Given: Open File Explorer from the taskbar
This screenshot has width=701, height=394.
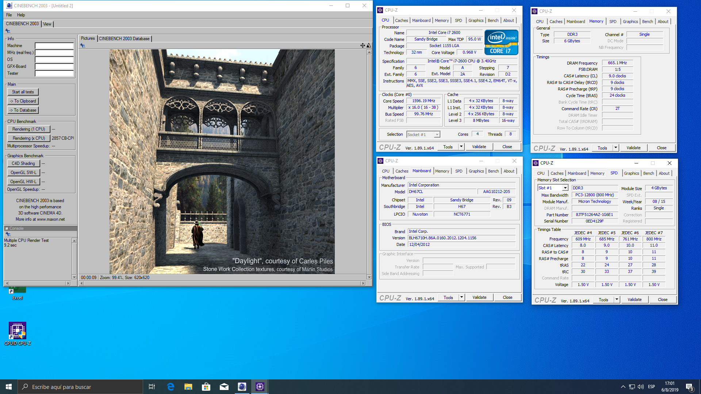Looking at the screenshot, I should tap(188, 387).
